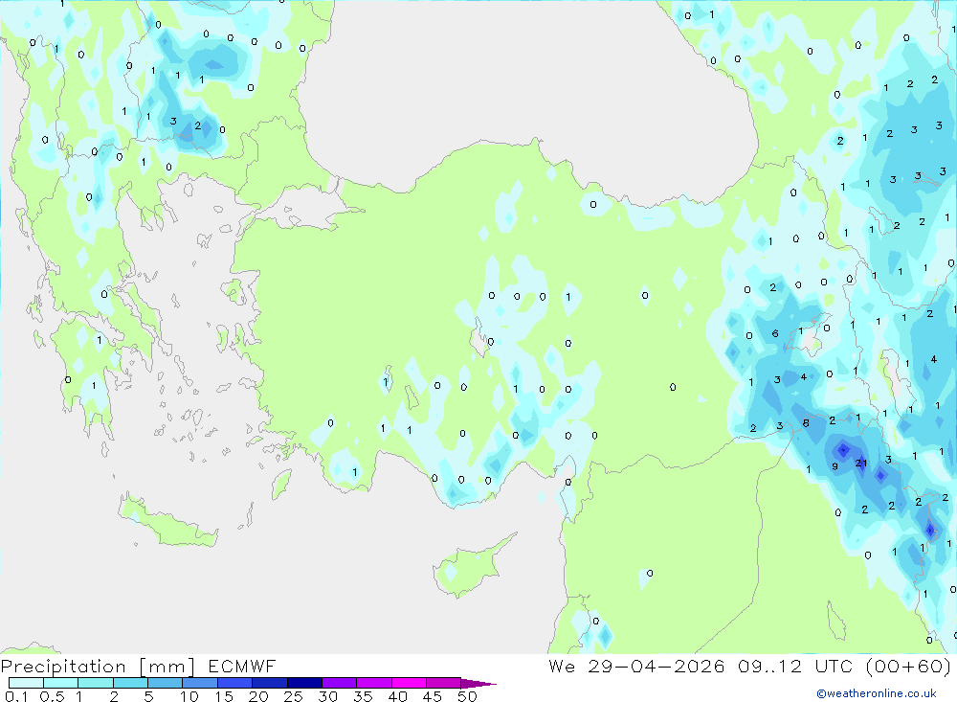
Task: Click the 'Precipitation' title word
Action: 63,667
